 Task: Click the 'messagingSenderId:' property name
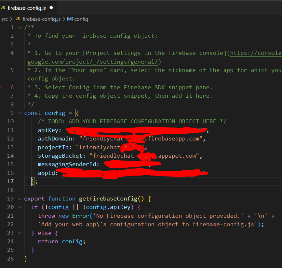tap(68, 164)
